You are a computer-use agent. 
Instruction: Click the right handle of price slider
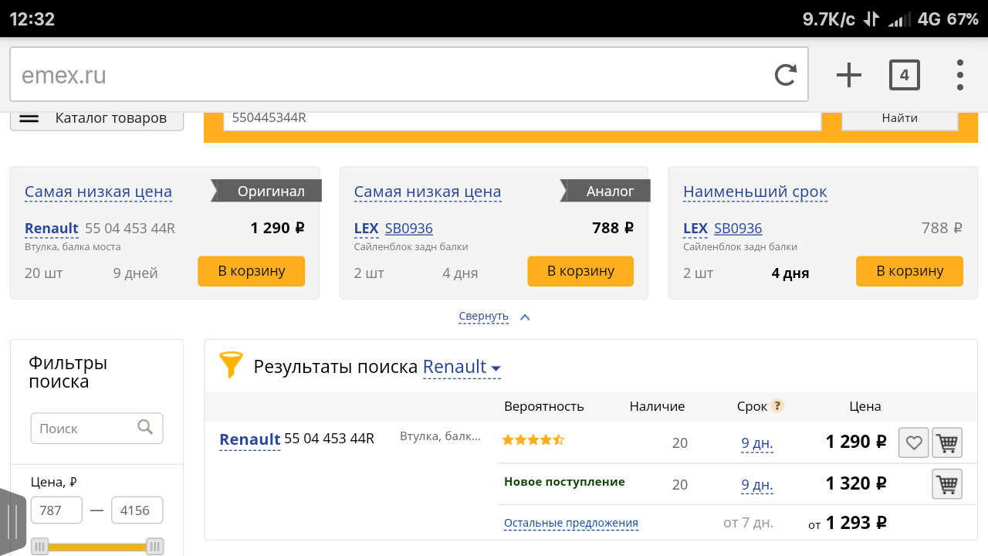155,547
